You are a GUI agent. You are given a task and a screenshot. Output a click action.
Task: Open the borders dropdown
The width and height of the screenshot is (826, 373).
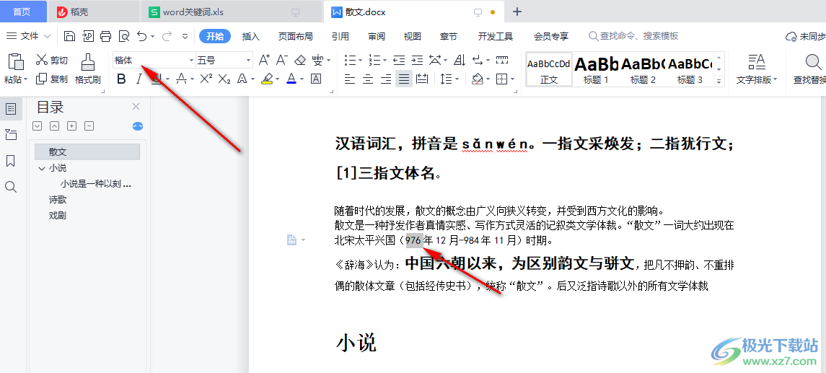[513, 79]
